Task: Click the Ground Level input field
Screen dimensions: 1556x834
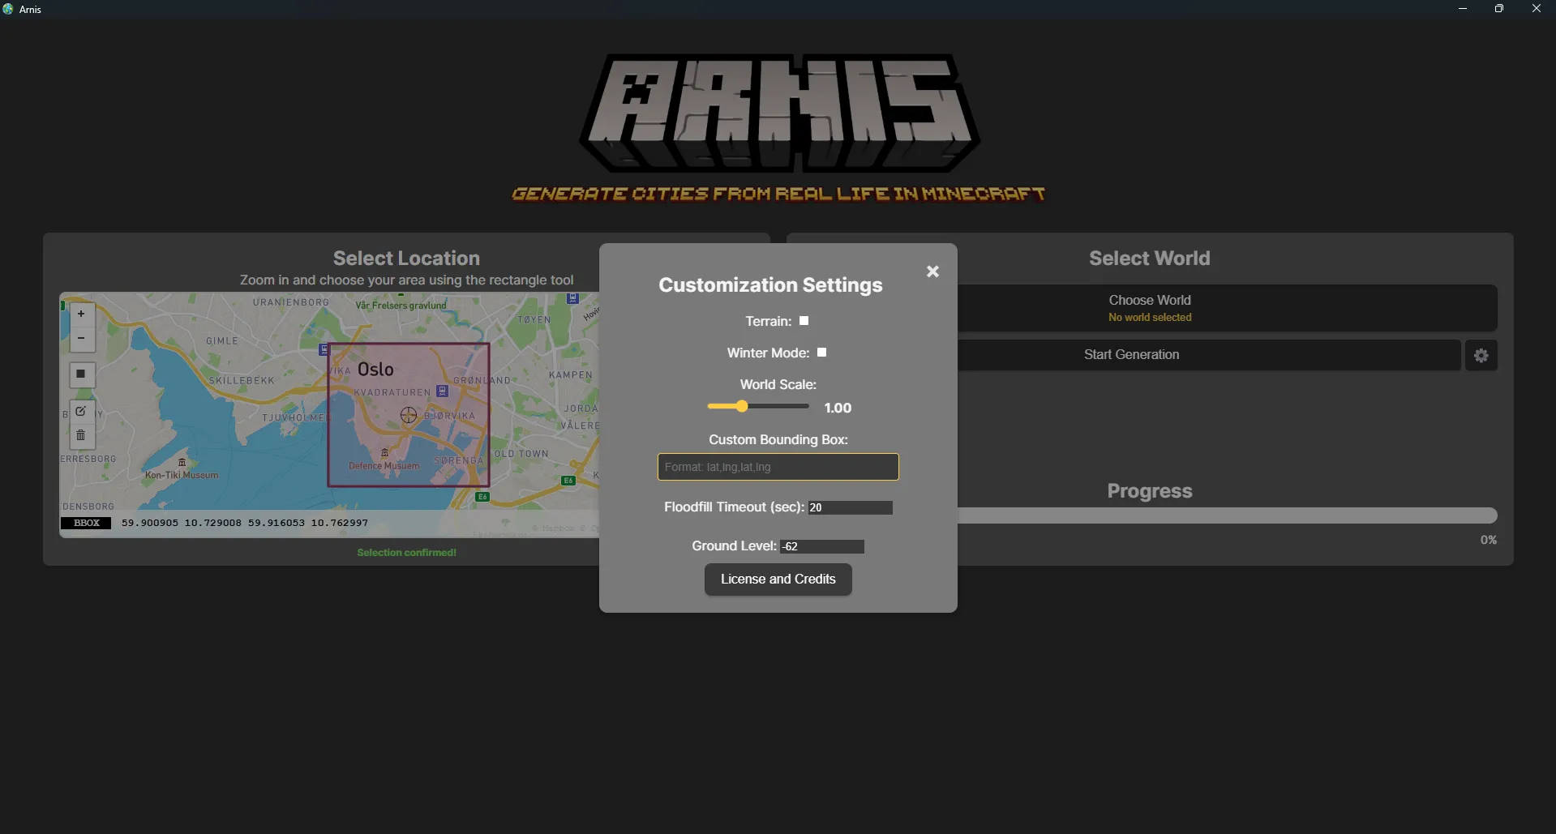Action: (x=821, y=546)
